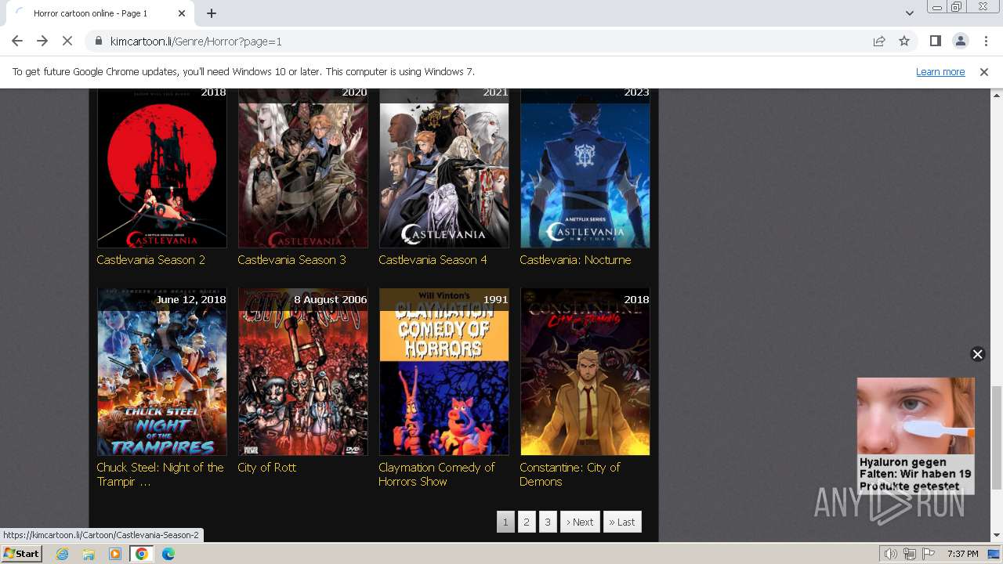
Task: Open a new browser tab
Action: [x=212, y=13]
